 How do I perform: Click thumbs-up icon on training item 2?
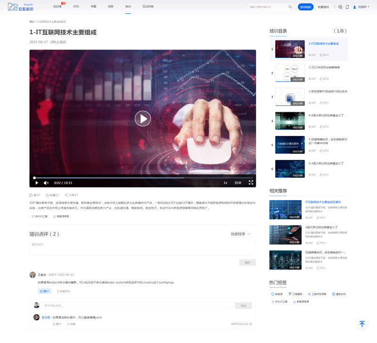click(x=321, y=79)
